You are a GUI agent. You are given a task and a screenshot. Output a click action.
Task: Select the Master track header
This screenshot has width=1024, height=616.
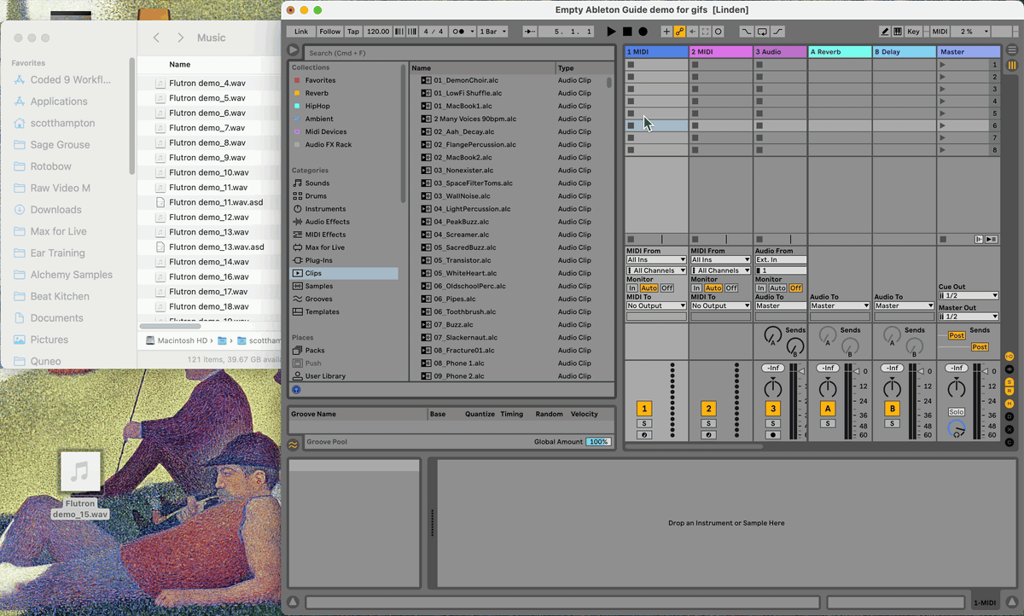pyautogui.click(x=969, y=51)
